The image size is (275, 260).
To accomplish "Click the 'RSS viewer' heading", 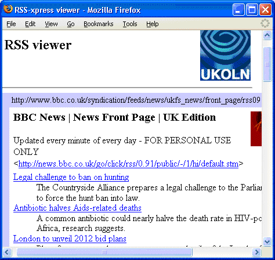I will click(x=38, y=45).
